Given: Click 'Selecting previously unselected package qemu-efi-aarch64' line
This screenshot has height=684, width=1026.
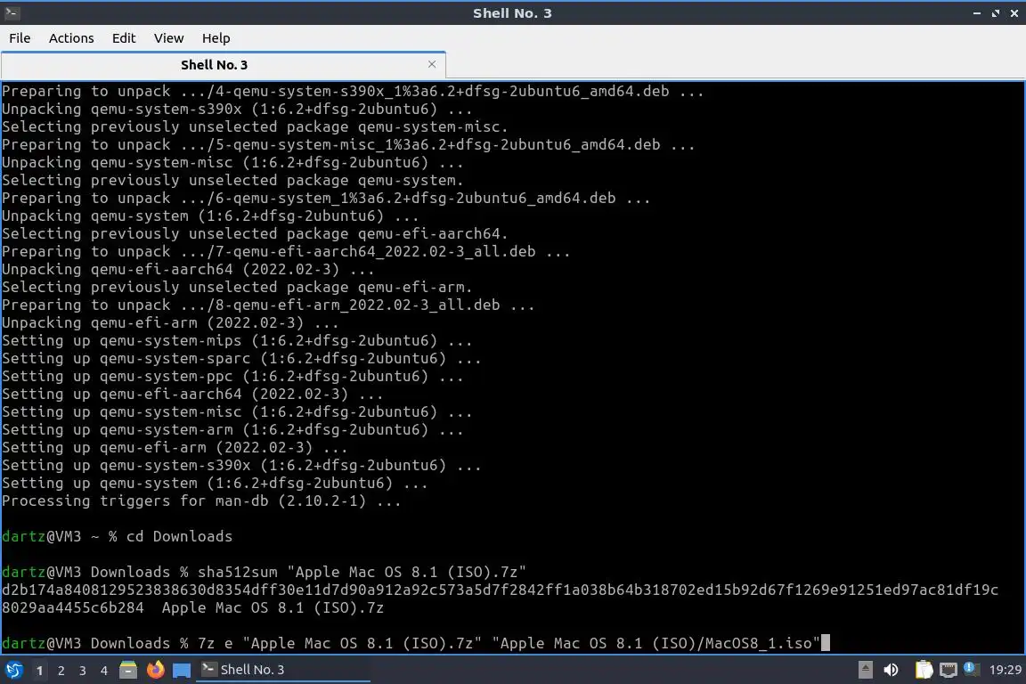Looking at the screenshot, I should coord(255,233).
